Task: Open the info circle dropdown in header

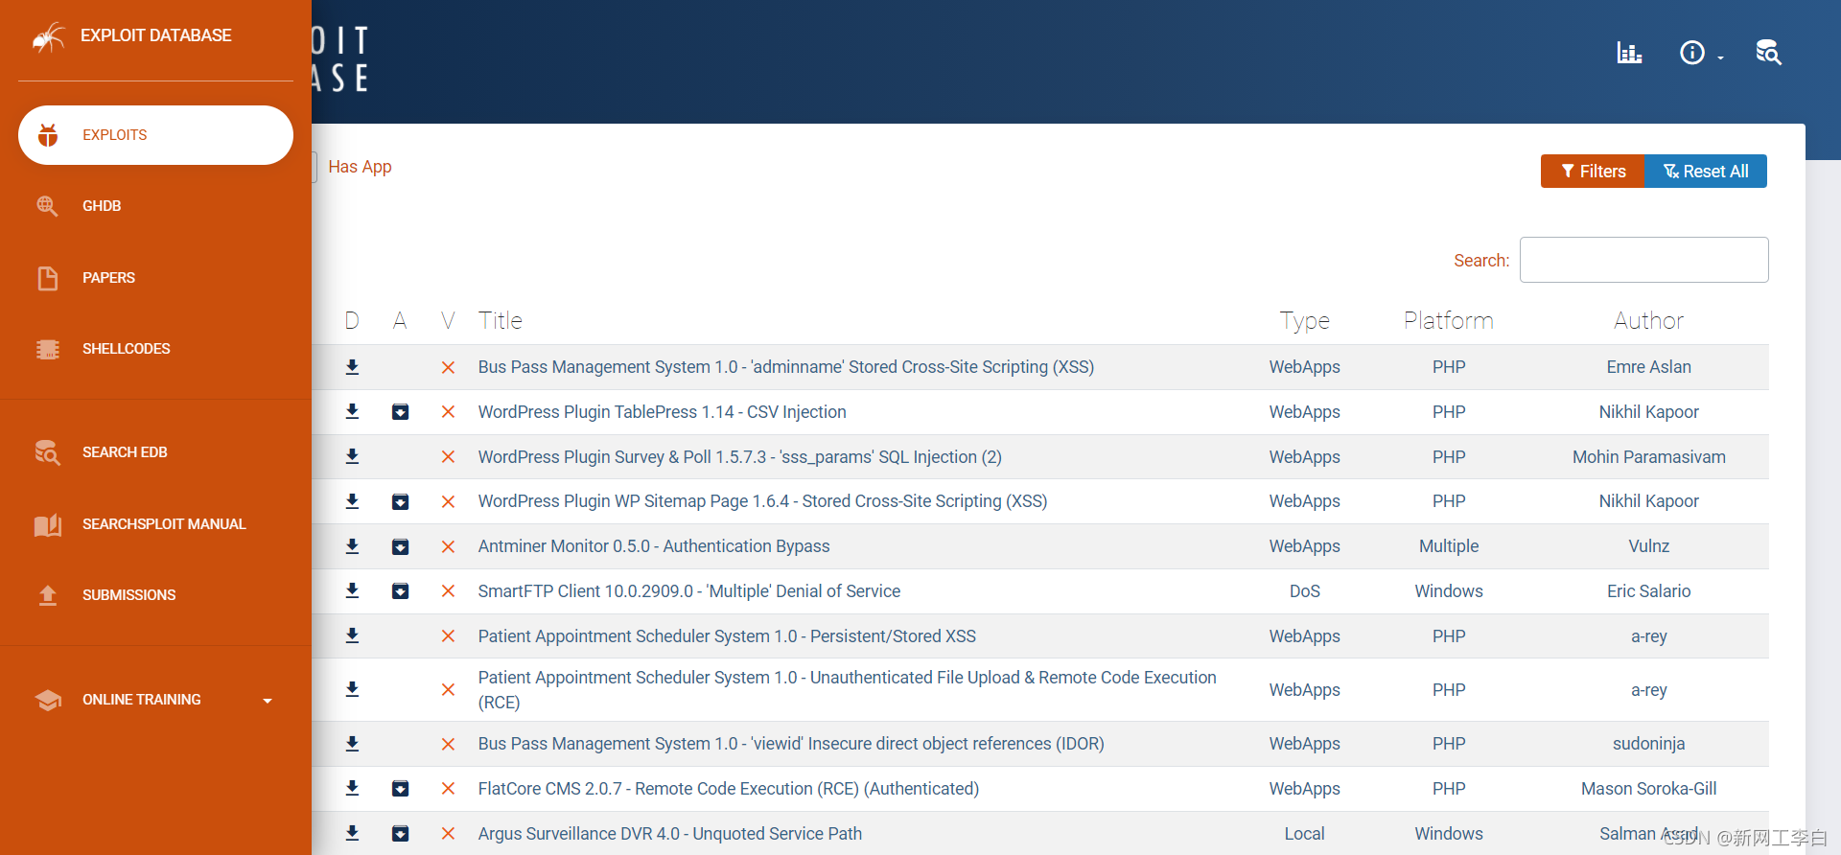Action: (1701, 53)
